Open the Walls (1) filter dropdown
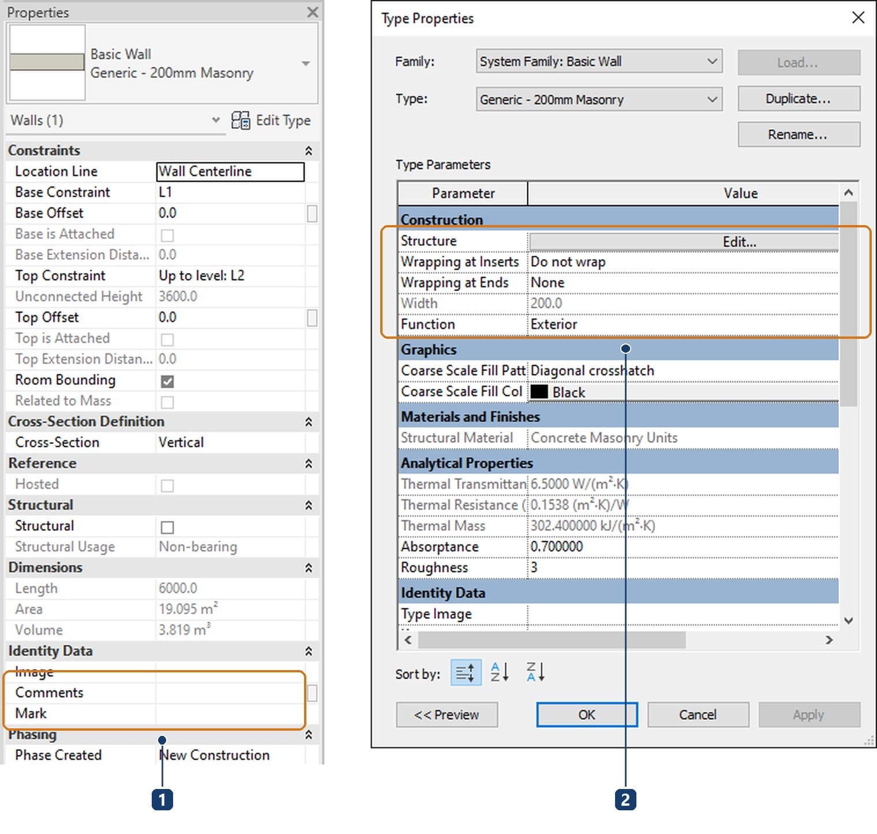This screenshot has height=834, width=877. 216,120
